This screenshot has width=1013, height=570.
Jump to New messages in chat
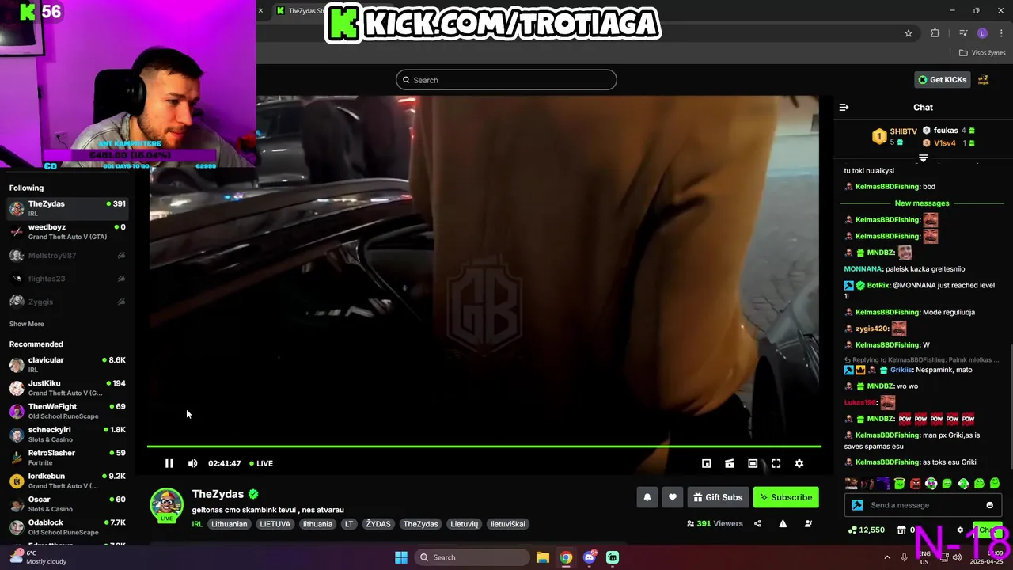922,203
